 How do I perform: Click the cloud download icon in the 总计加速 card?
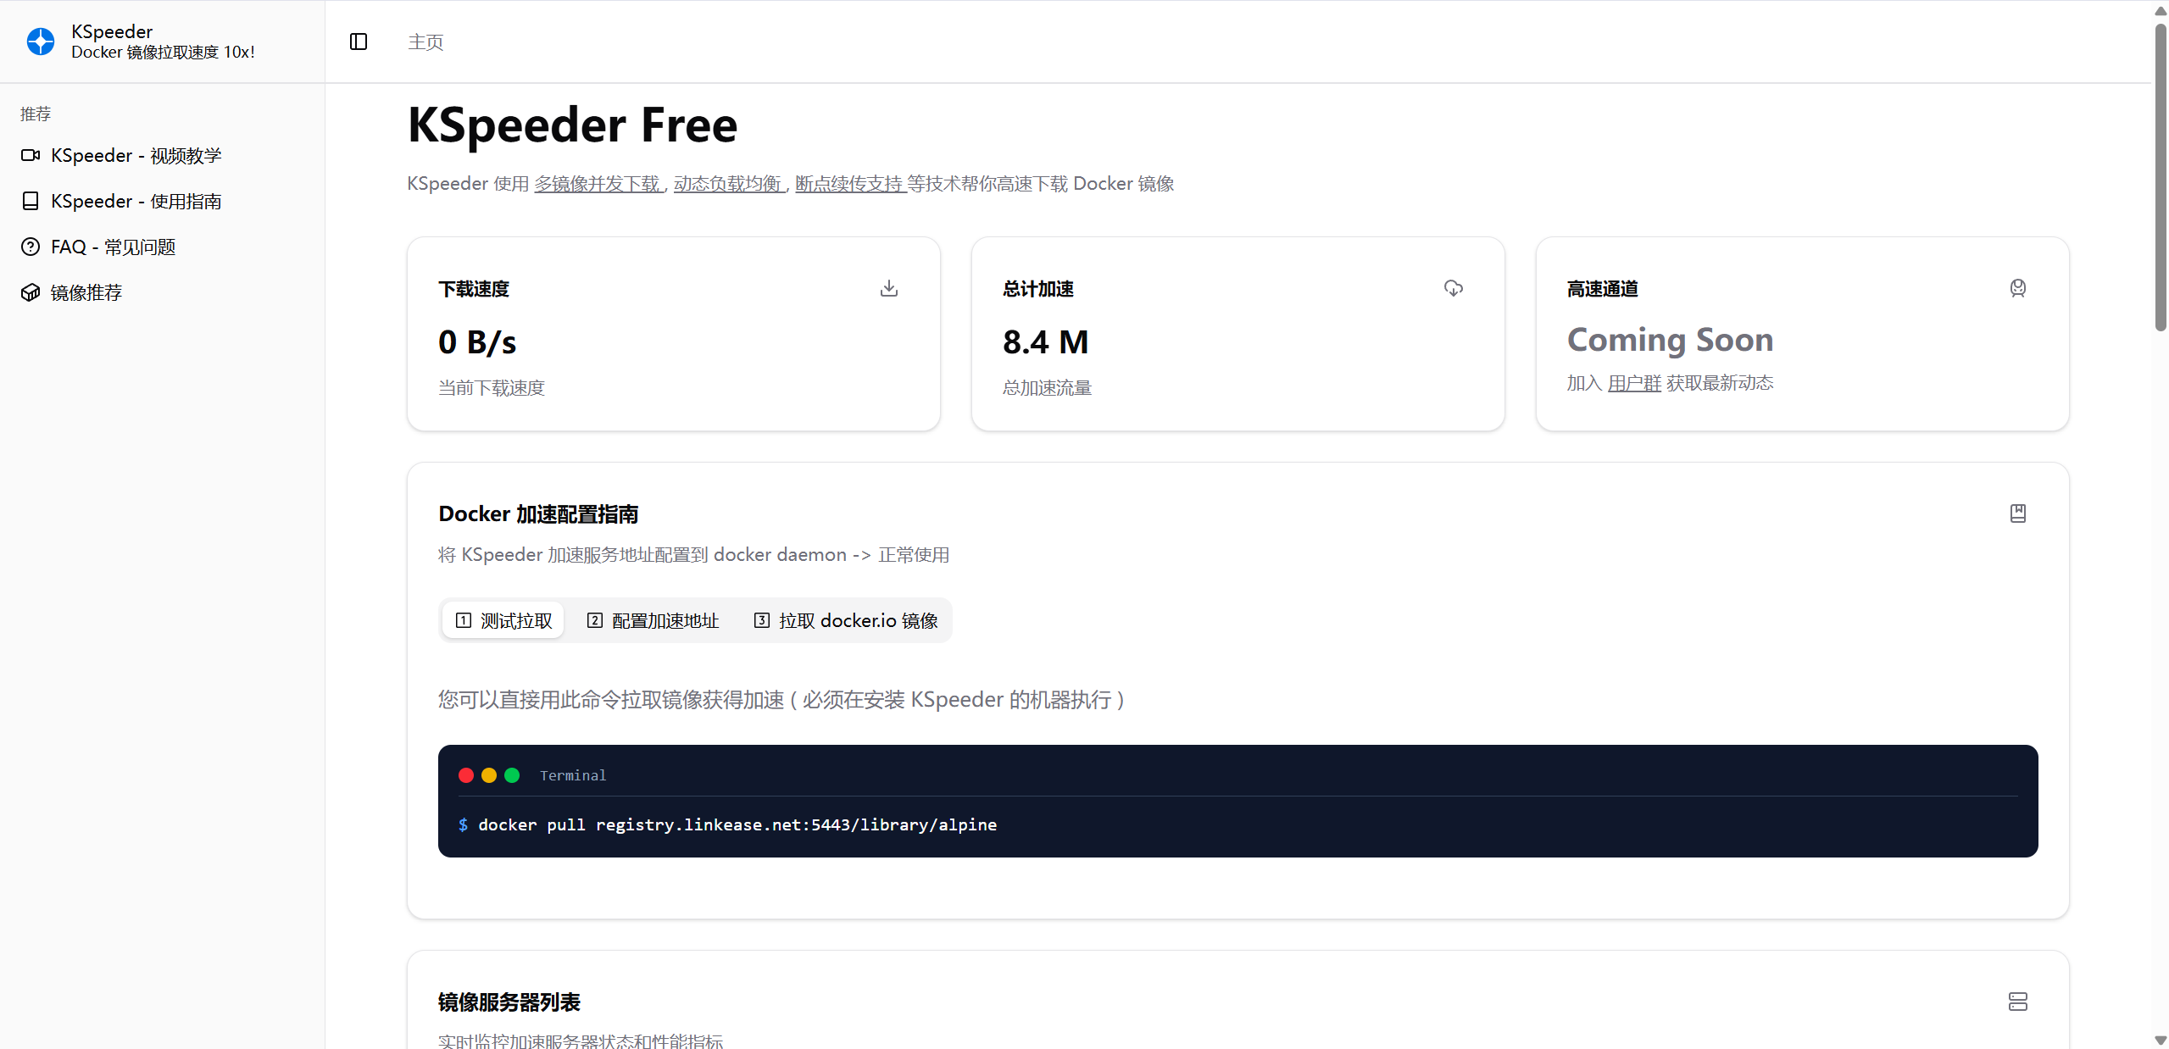tap(1453, 288)
